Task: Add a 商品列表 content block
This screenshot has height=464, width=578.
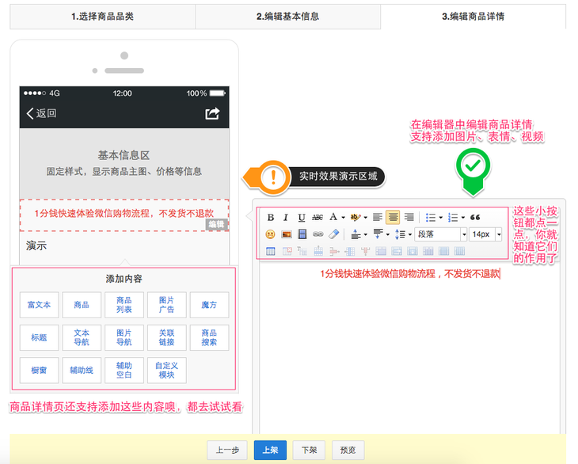Action: (124, 305)
